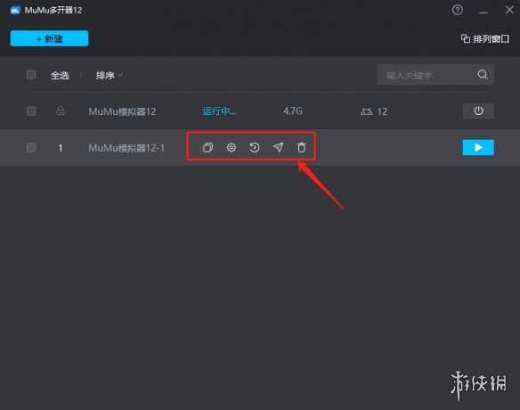Click the copy emulator icon for MuMu模拟器12-1
The width and height of the screenshot is (520, 410).
207,147
